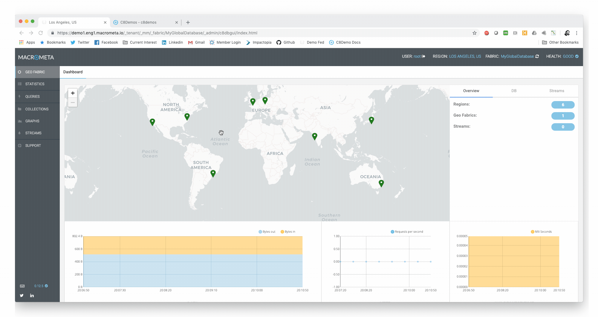Open a new browser tab
This screenshot has width=598, height=317.
click(x=188, y=22)
